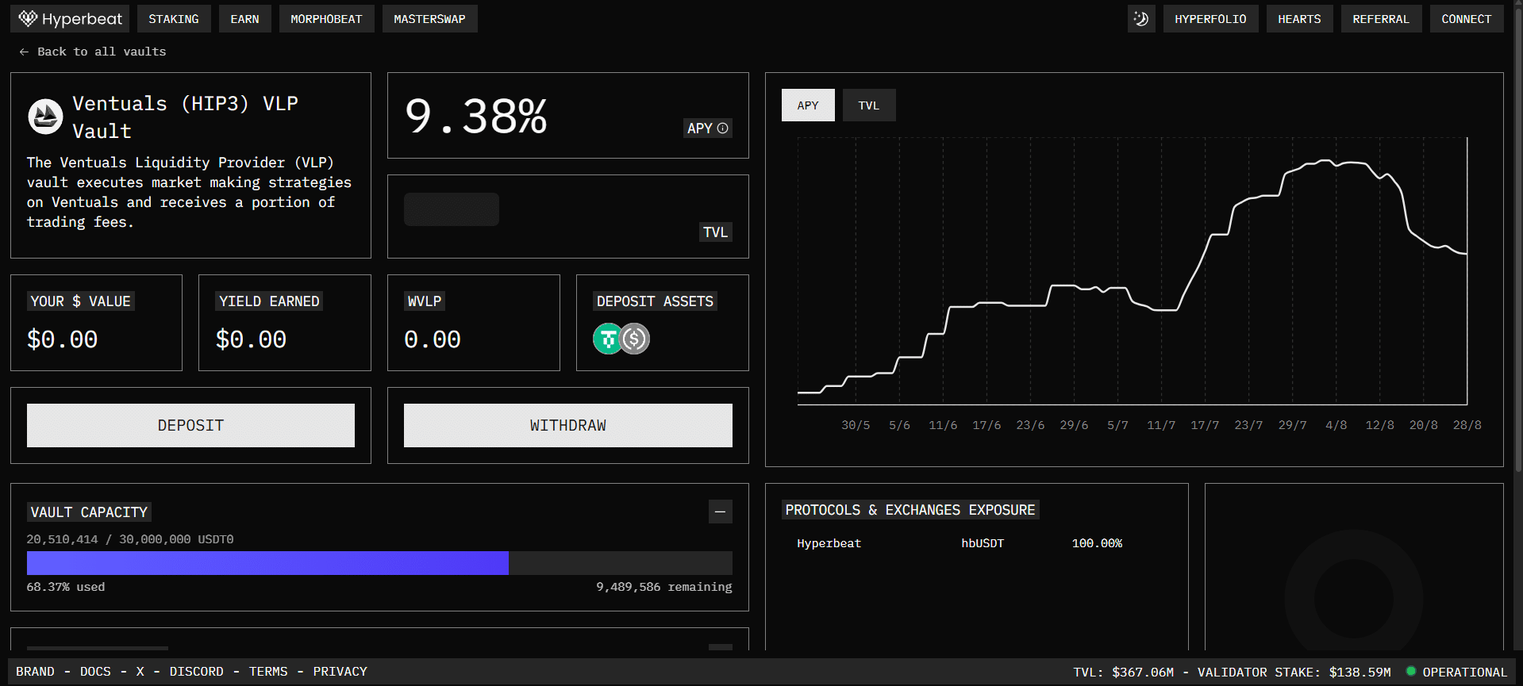Open the Hearts page
This screenshot has width=1523, height=686.
[x=1299, y=19]
